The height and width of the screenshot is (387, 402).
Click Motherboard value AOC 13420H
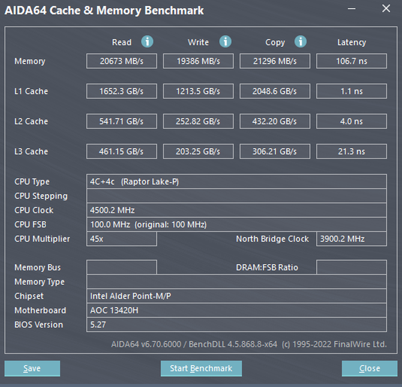pos(236,310)
